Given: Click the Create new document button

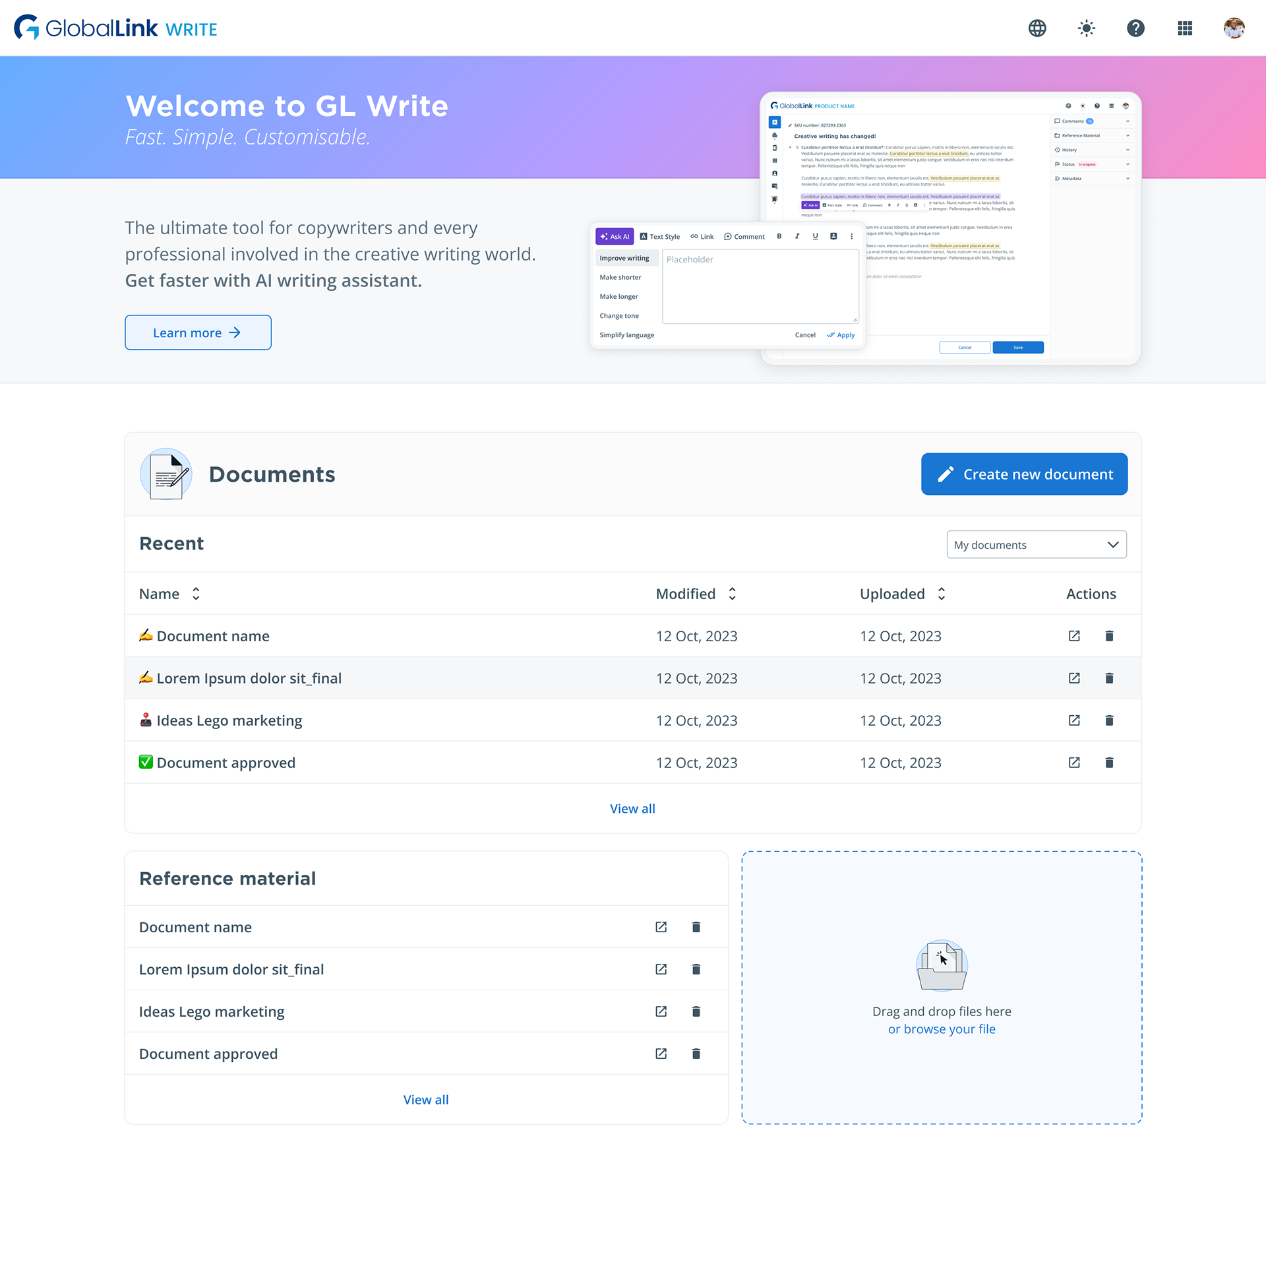Looking at the screenshot, I should tap(1024, 474).
